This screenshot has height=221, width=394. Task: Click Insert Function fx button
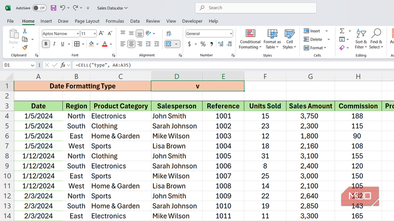(x=63, y=65)
